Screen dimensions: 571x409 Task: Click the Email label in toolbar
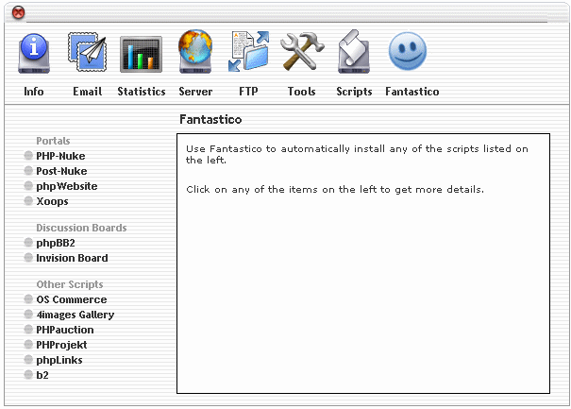(88, 92)
